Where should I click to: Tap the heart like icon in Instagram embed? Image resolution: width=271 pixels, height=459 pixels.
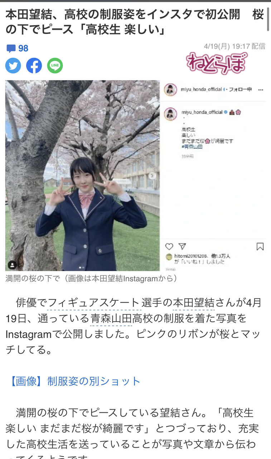pyautogui.click(x=169, y=246)
